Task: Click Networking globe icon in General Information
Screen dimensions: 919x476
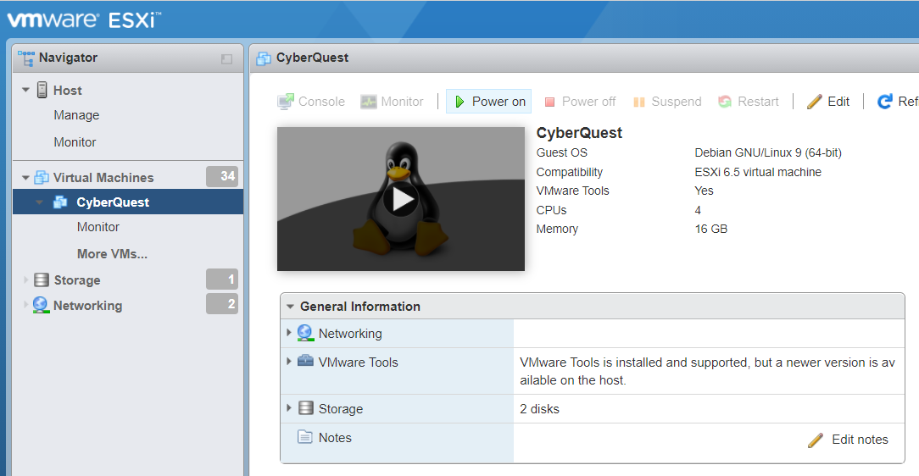Action: 305,333
